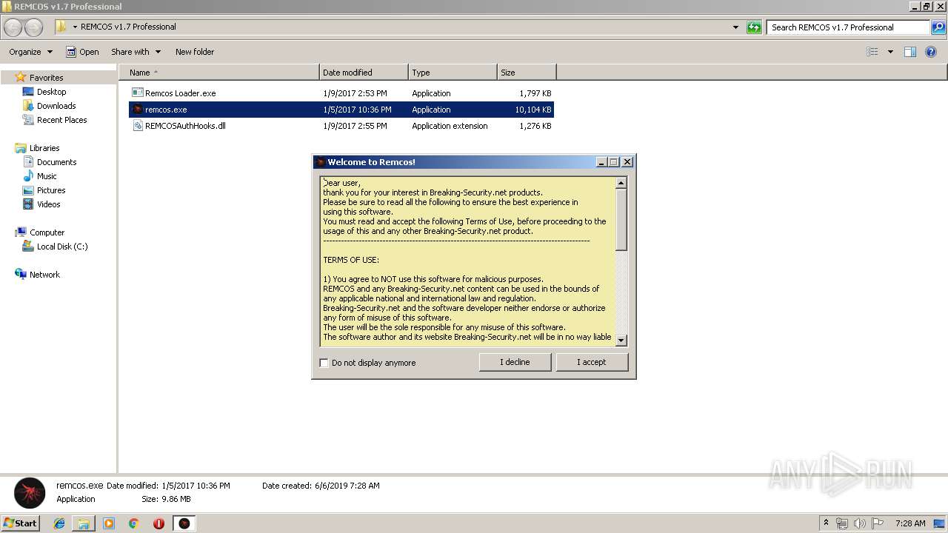Refresh the folder view

pyautogui.click(x=754, y=27)
